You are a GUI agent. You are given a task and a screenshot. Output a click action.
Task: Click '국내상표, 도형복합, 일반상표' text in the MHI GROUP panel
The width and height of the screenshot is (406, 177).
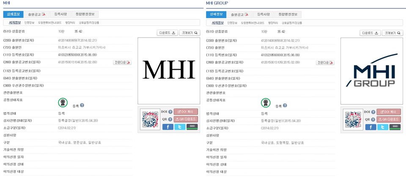click(283, 143)
